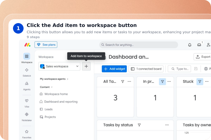Open Favorites star in sidebar

27,132
